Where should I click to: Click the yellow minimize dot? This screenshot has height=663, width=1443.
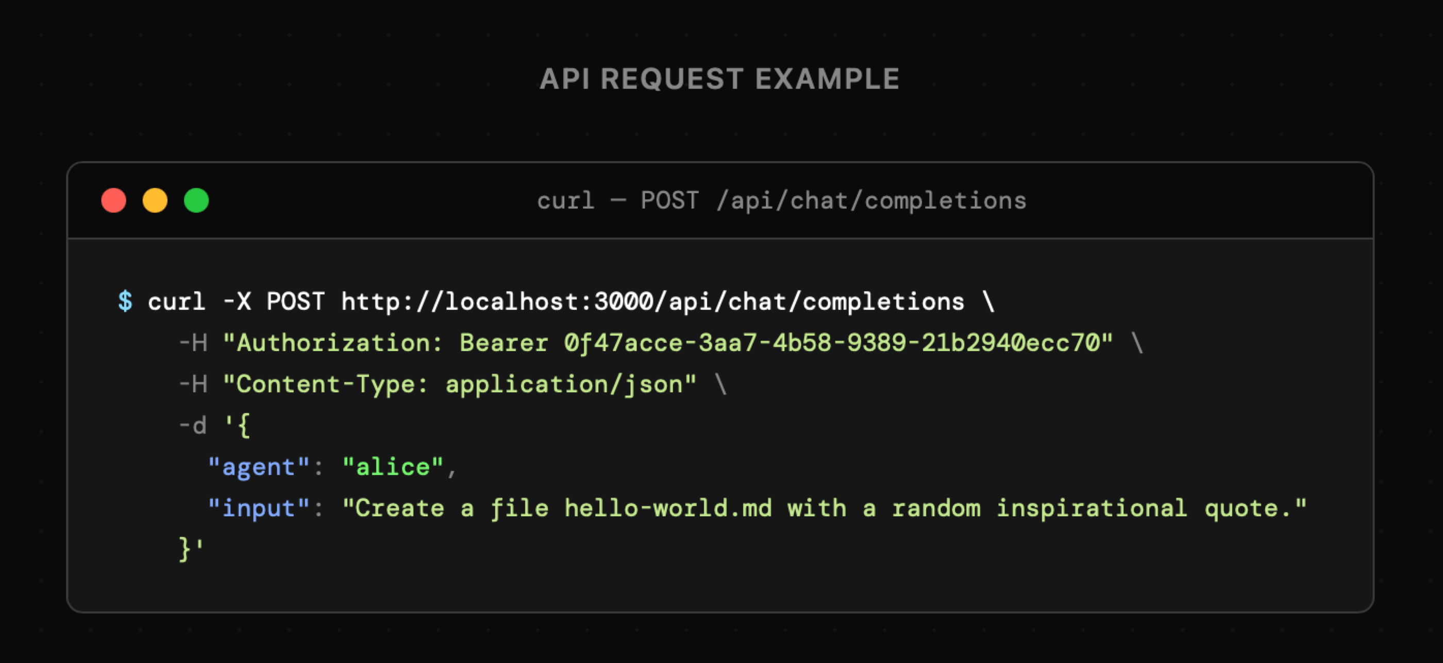155,200
